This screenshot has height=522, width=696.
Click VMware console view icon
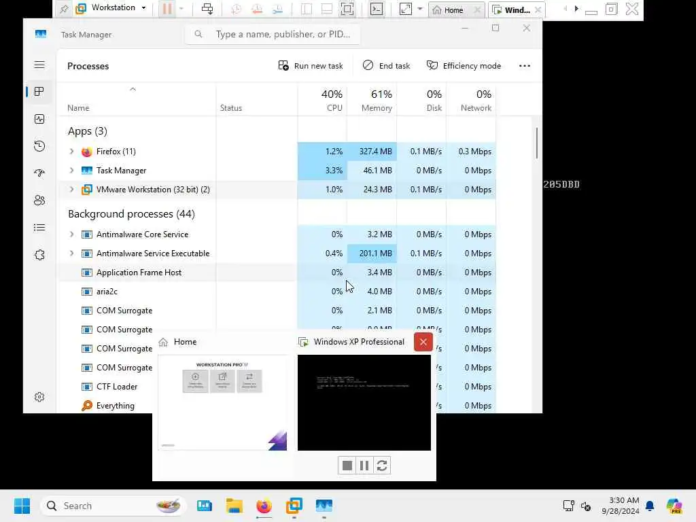[377, 10]
